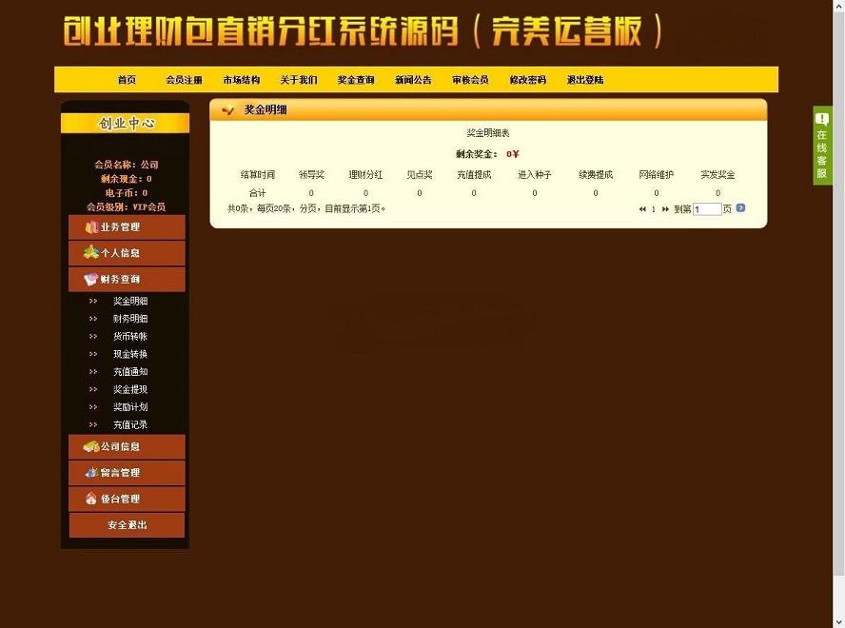
Task: Click the previous-page double arrow icon
Action: 642,208
